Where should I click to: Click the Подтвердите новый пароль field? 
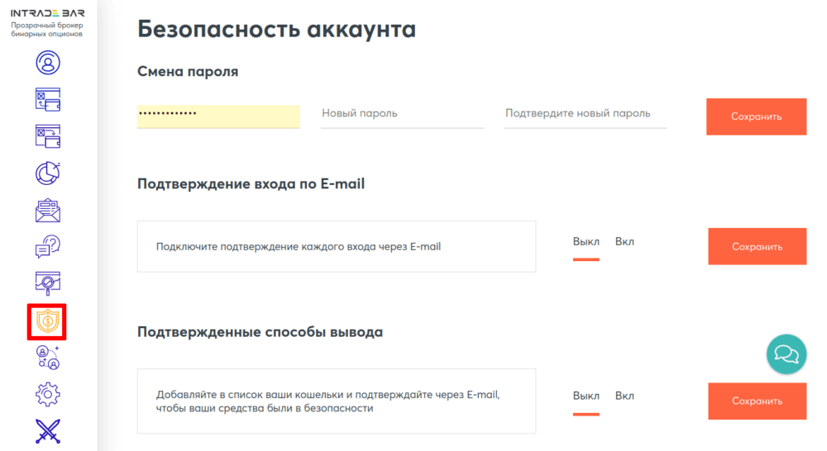[x=586, y=114]
